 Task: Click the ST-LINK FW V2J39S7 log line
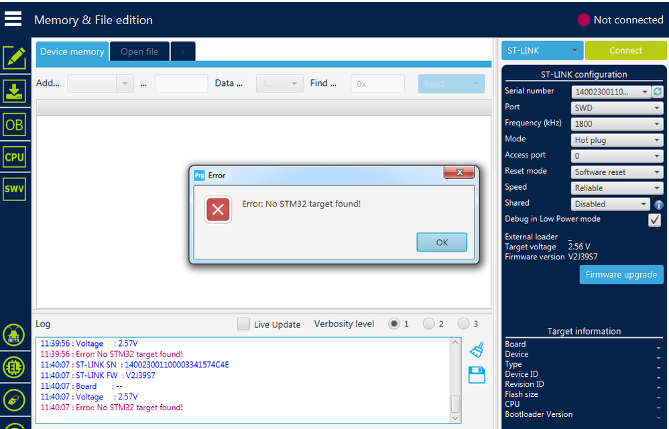coord(98,375)
